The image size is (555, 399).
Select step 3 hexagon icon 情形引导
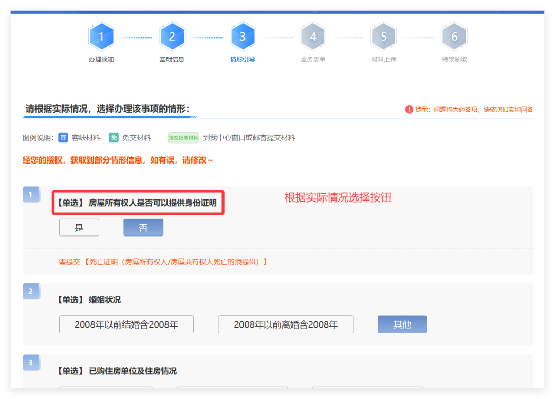click(243, 37)
